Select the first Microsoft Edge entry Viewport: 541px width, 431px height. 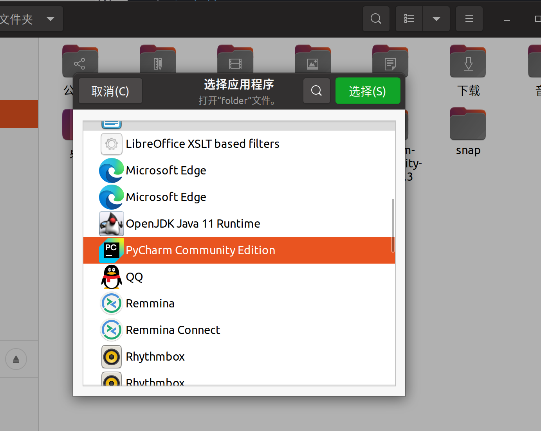click(239, 171)
